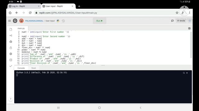Open PALASHSALIANSAL profile link
Viewport: 199px width, 111px height.
pyautogui.click(x=34, y=21)
